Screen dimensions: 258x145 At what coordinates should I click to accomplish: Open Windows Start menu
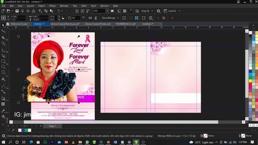point(3,142)
